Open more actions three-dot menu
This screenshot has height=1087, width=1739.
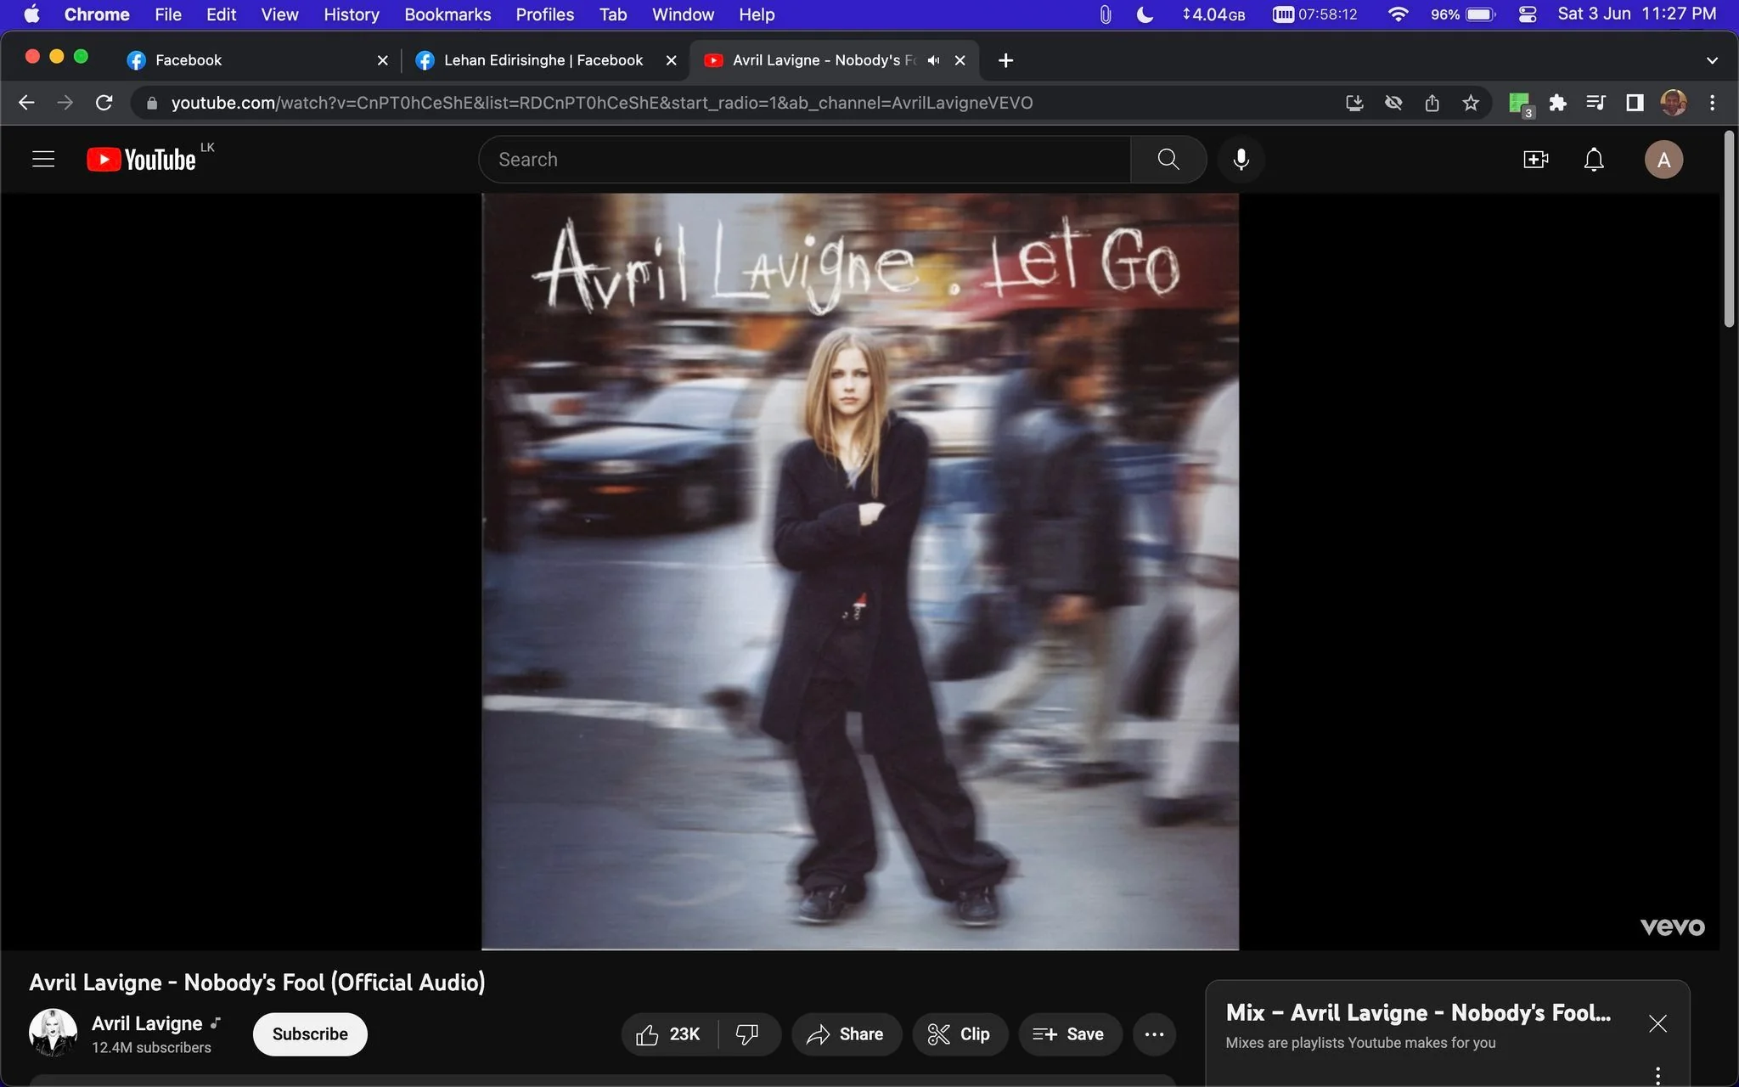(1154, 1033)
